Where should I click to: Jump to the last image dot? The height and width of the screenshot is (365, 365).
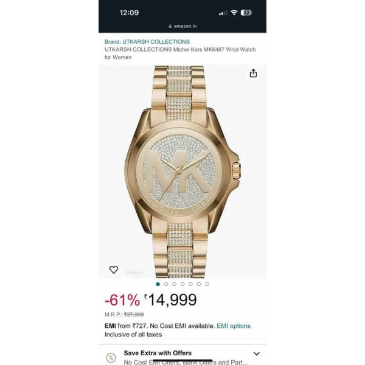(207, 284)
